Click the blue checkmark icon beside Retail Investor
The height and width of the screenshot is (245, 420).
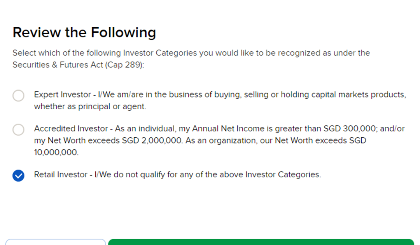(18, 176)
